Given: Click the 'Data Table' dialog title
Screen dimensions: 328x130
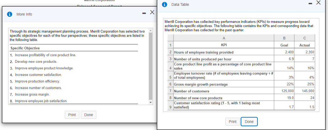Looking at the screenshot, I should [x=180, y=4].
